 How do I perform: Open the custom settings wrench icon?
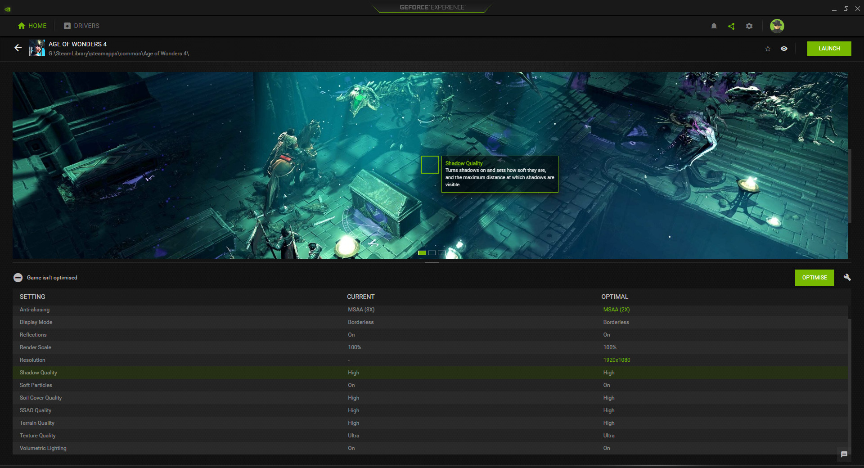(847, 278)
